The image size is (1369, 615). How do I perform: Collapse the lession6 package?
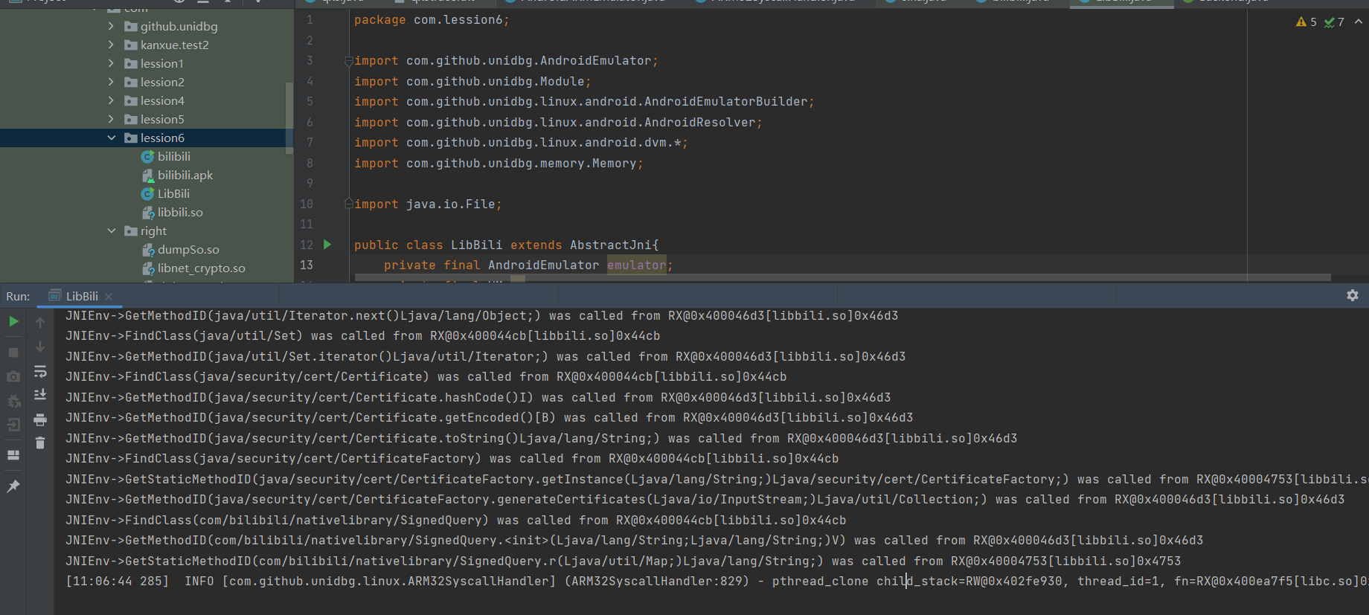click(111, 138)
